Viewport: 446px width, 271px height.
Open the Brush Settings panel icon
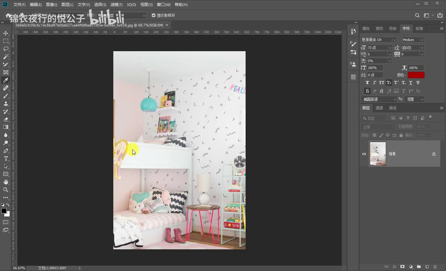[x=353, y=43]
